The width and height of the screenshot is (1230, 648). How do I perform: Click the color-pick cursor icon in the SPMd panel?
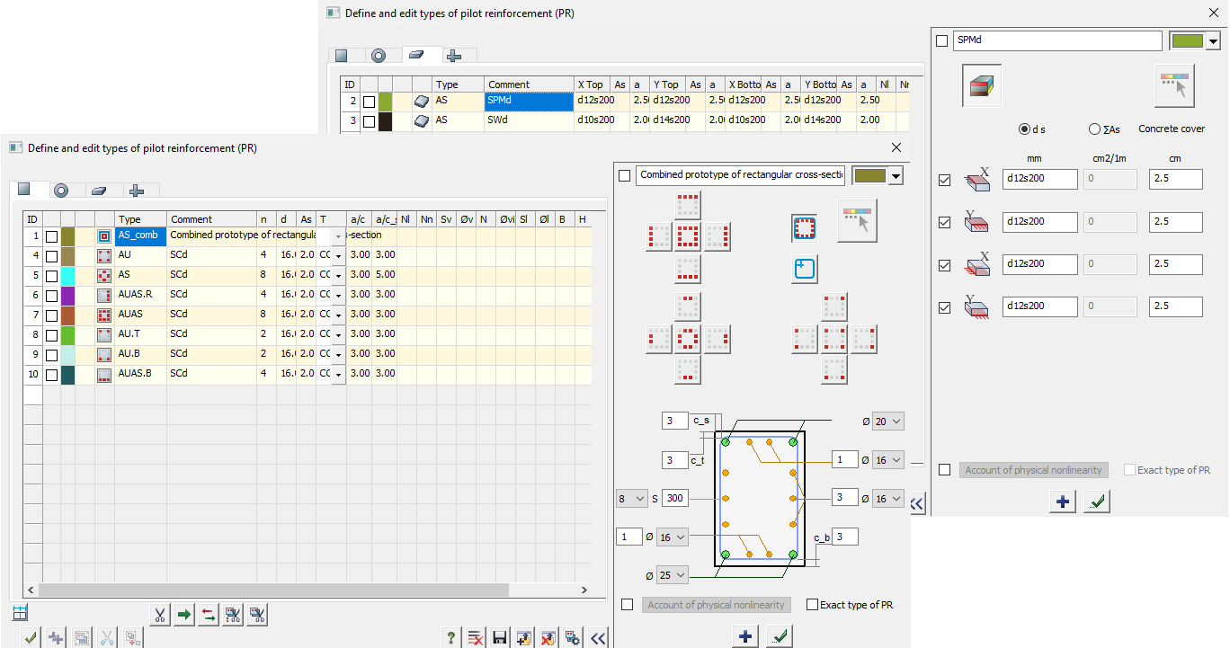click(1173, 85)
